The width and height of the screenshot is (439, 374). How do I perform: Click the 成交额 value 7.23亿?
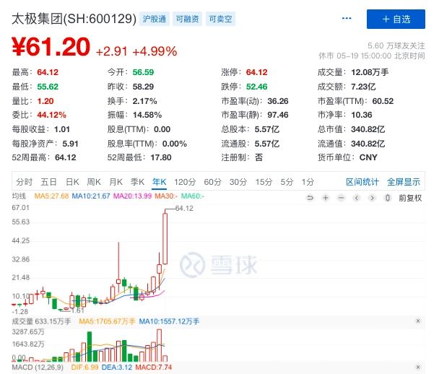363,87
